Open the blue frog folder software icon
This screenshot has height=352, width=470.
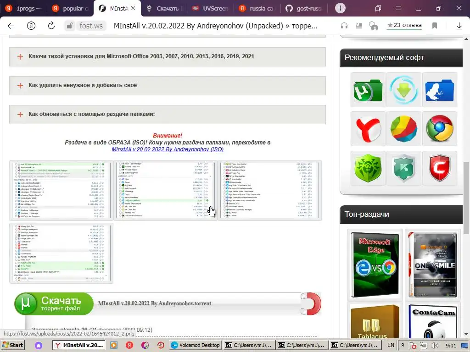pos(439,90)
